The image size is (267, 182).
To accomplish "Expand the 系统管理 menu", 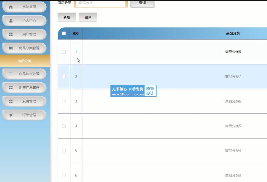I will (x=24, y=101).
